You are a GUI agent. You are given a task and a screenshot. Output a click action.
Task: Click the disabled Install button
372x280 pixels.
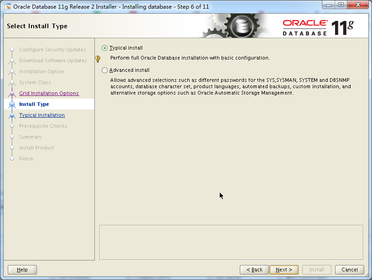tap(317, 270)
